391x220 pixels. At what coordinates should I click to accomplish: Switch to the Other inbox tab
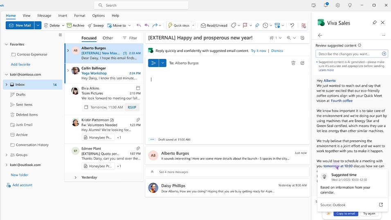coord(108,38)
